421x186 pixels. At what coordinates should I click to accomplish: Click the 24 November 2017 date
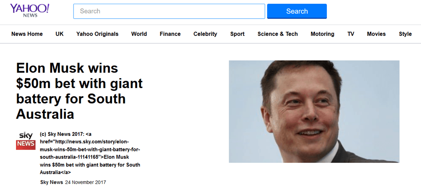coord(86,182)
